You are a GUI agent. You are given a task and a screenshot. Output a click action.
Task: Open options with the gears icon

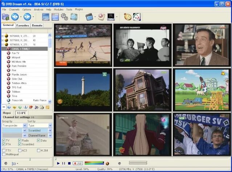(65, 17)
